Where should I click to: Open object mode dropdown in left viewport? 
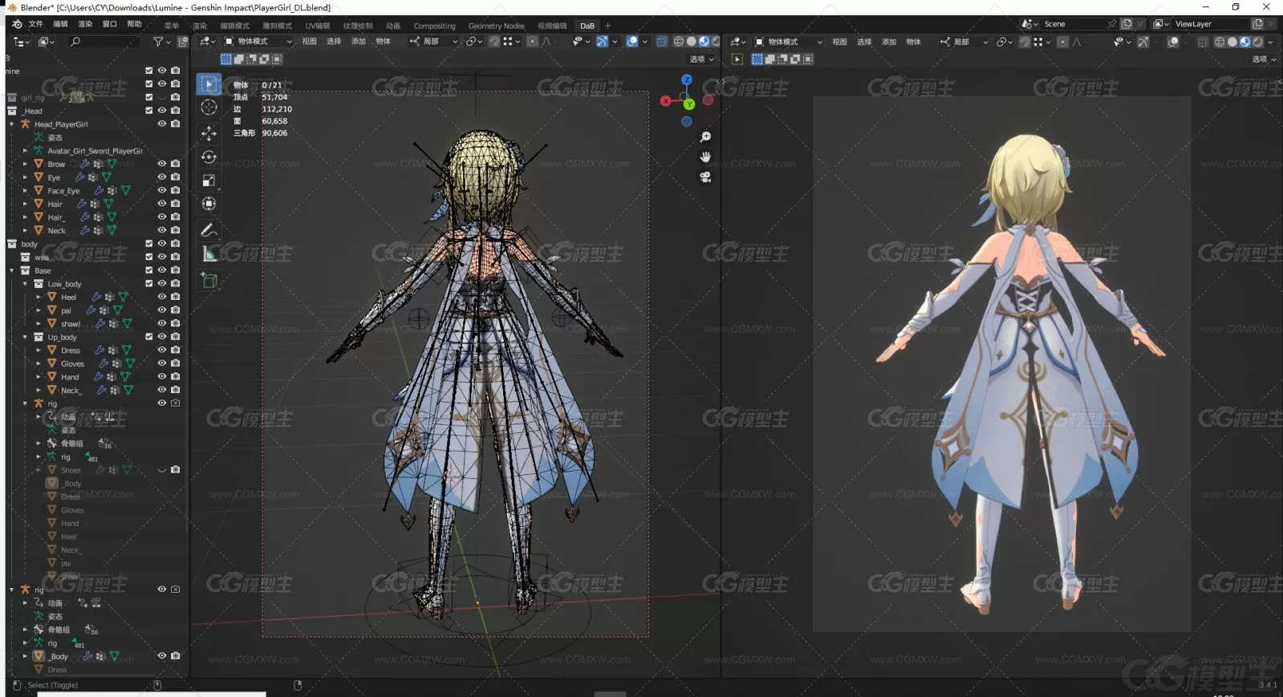[x=258, y=42]
